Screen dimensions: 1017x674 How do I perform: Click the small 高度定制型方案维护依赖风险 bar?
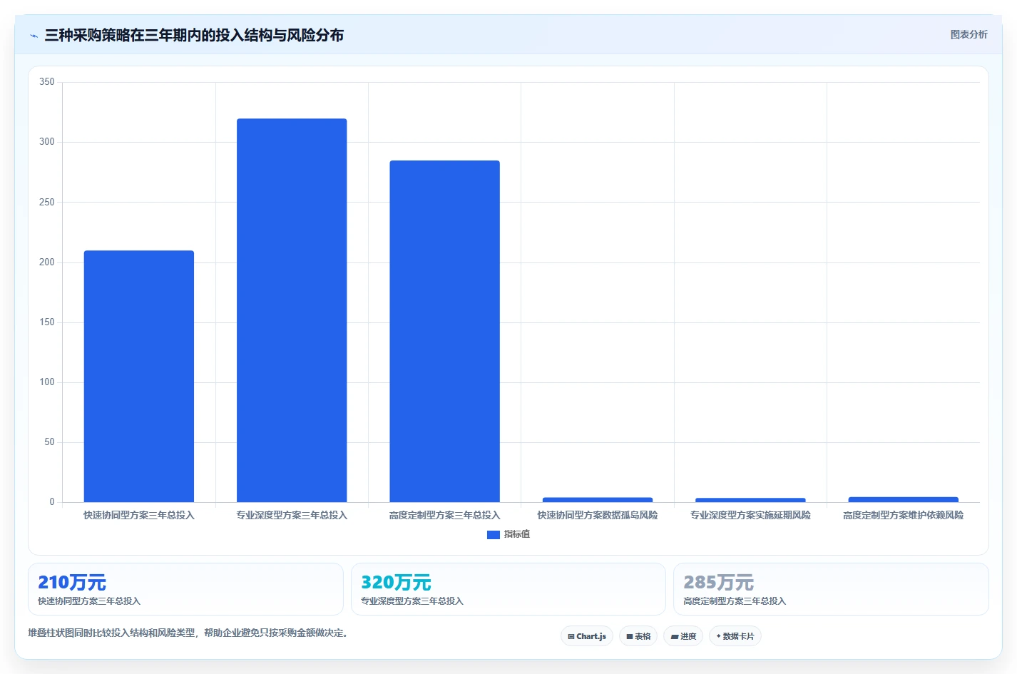[903, 499]
